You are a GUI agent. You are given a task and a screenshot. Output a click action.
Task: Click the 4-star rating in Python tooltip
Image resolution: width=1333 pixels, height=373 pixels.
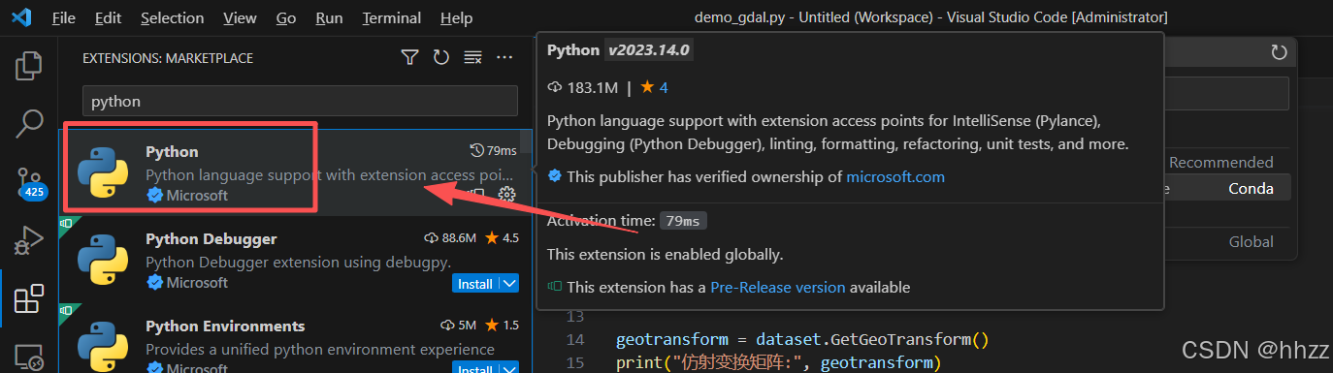654,87
